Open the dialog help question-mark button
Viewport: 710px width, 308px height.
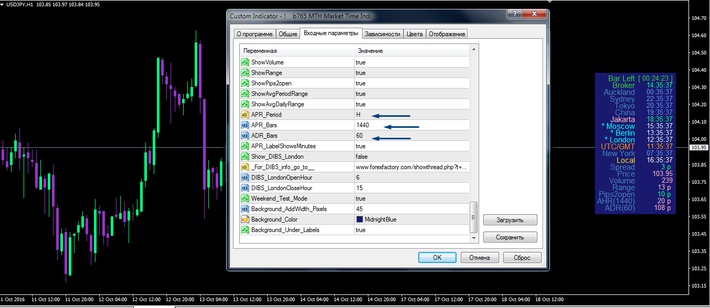[x=516, y=14]
